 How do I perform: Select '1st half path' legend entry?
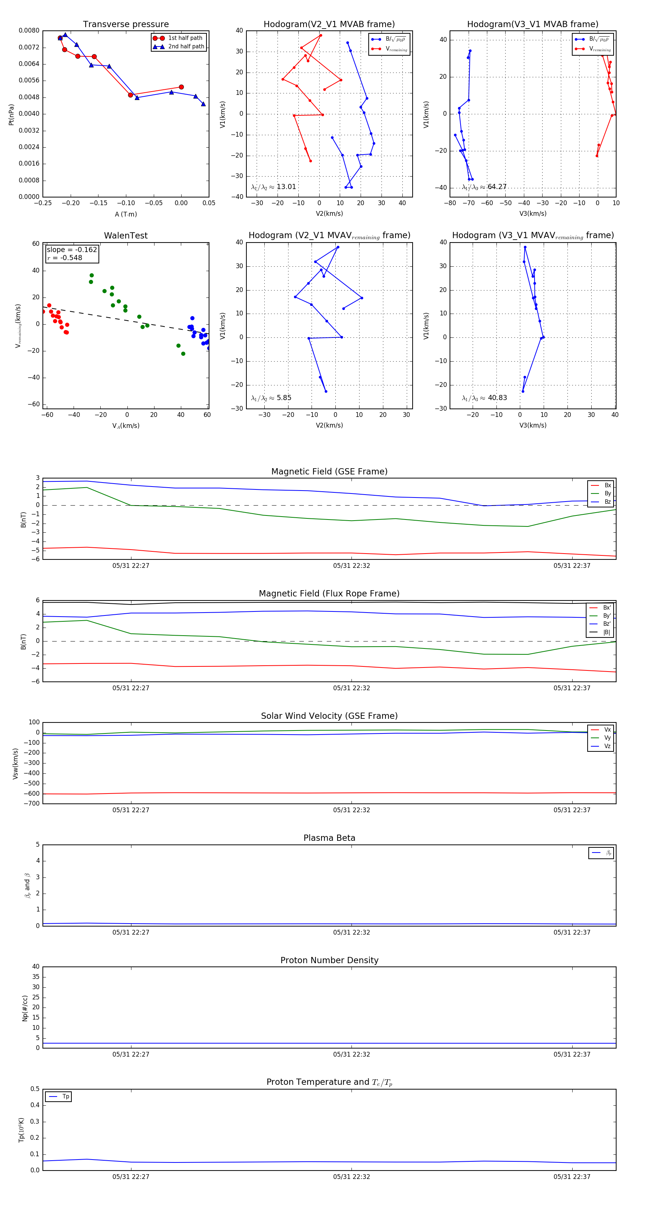(178, 38)
